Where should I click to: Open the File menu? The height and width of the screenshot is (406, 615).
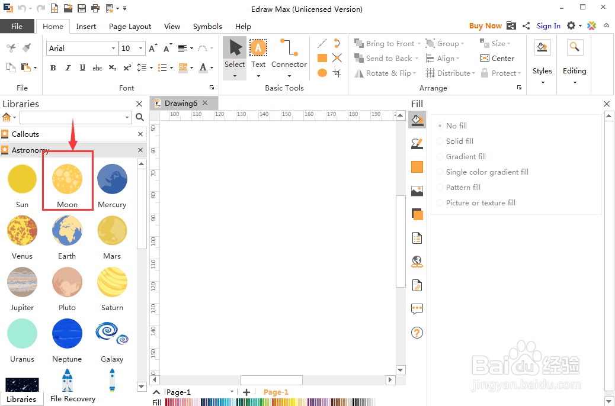17,26
